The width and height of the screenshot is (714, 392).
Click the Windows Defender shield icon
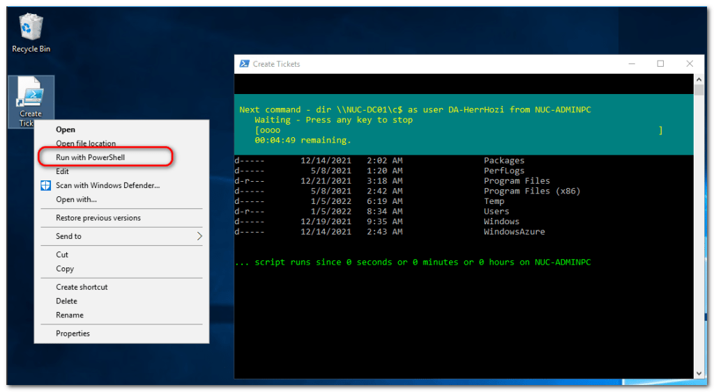pos(45,186)
